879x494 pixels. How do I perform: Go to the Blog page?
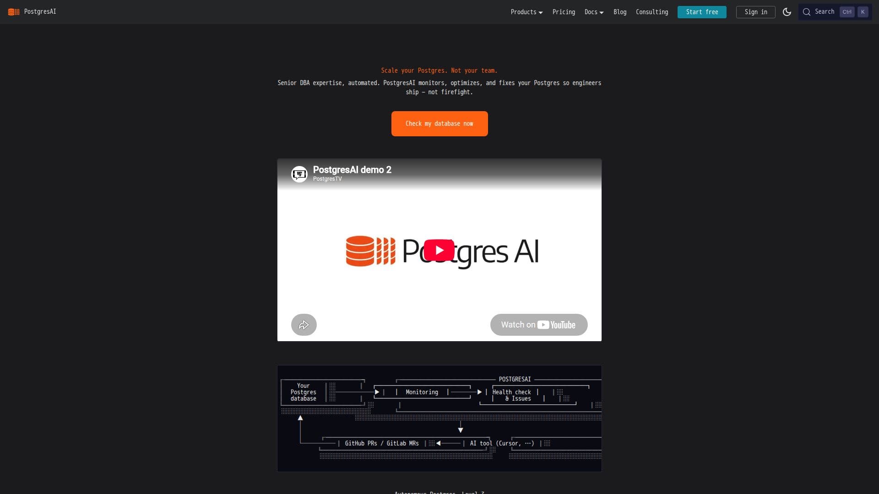tap(620, 12)
